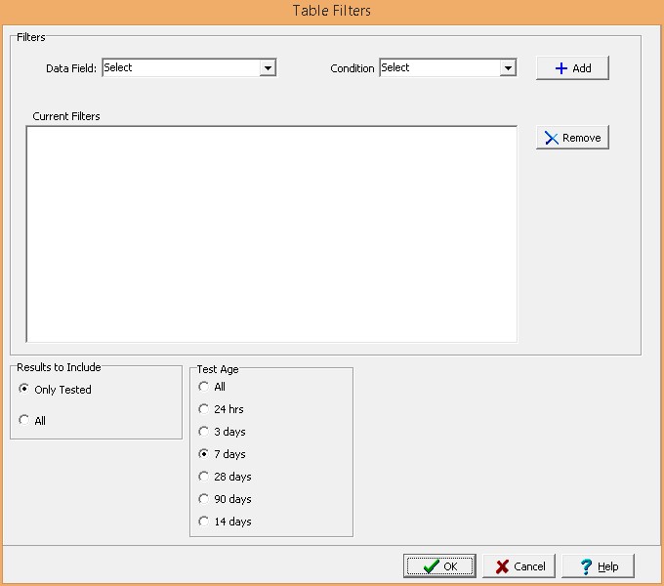Choose the 3 days test age

point(203,432)
